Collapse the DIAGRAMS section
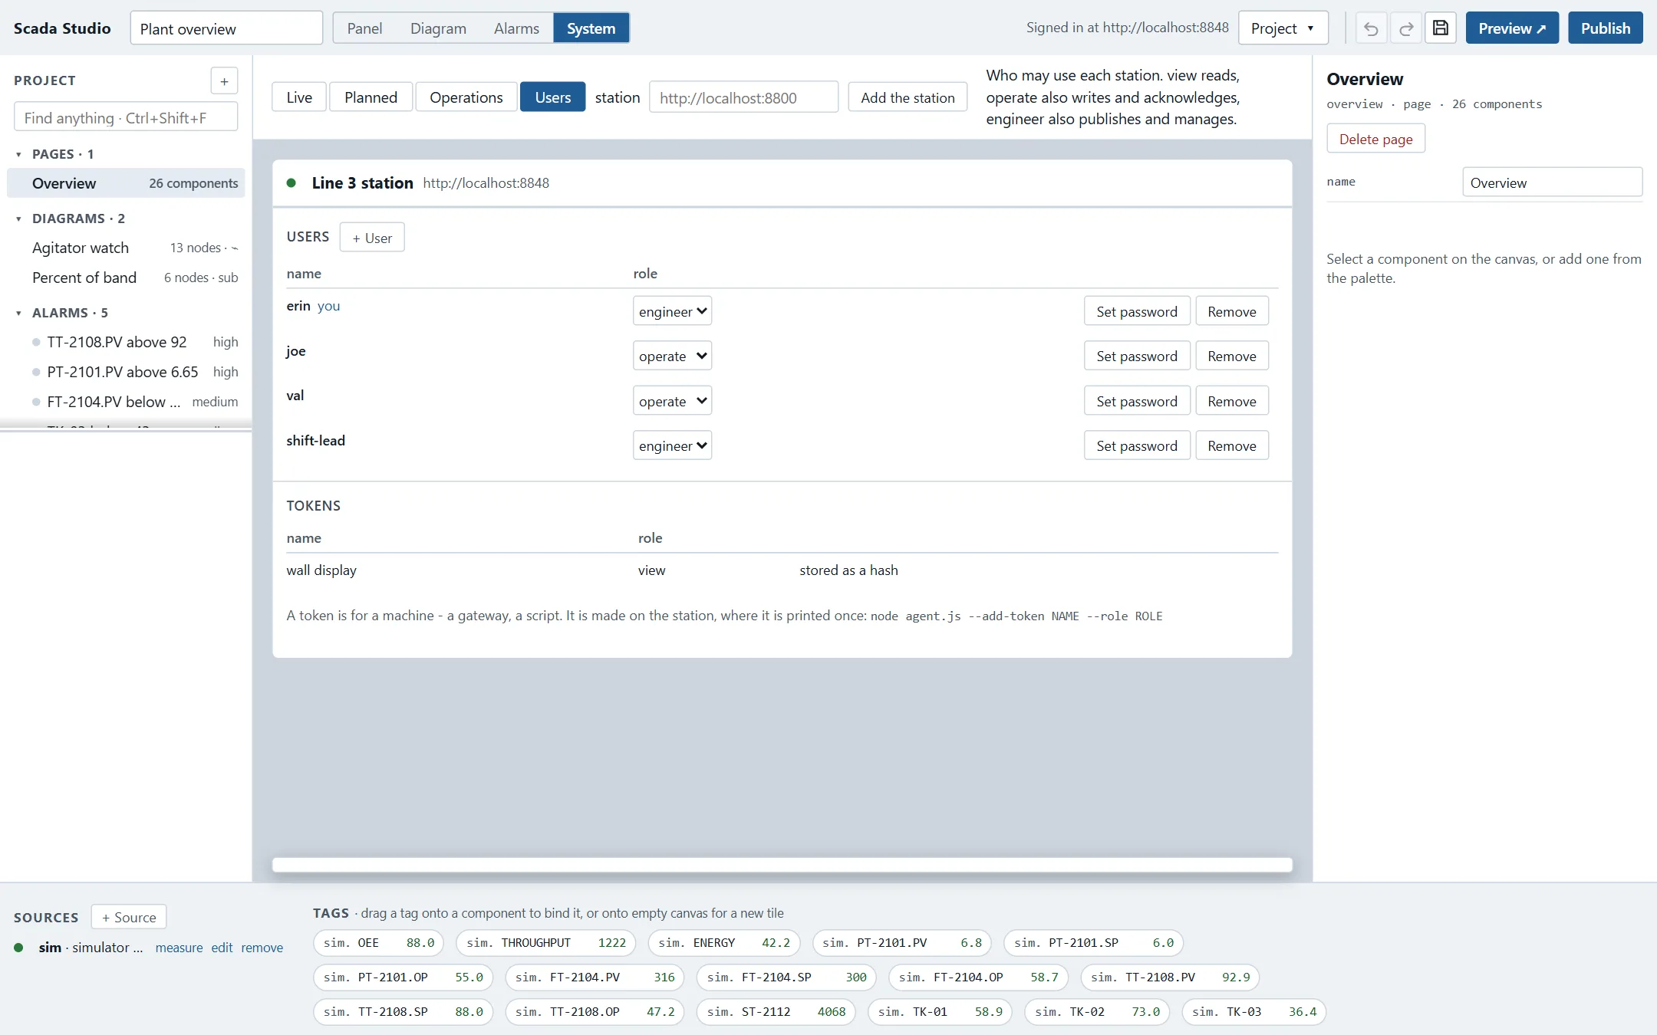 [x=18, y=219]
